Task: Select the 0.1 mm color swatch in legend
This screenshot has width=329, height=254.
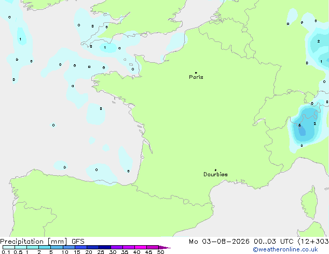Action: pos(9,247)
